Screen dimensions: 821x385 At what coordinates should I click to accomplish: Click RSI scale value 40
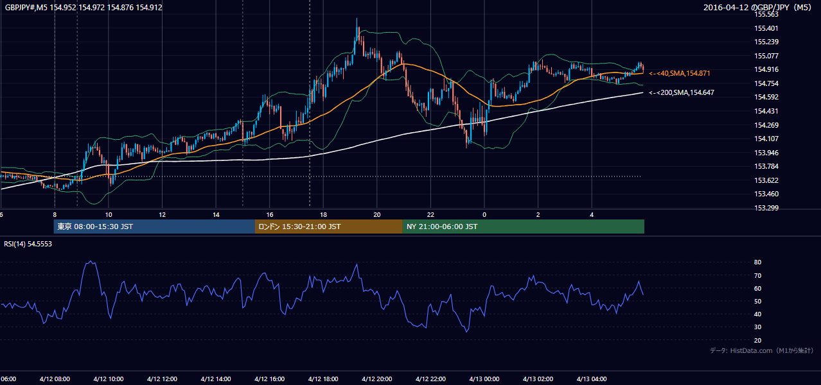tap(758, 314)
